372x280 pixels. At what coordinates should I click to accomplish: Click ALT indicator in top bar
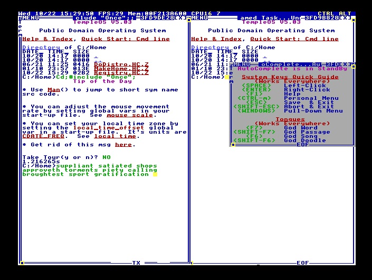(x=345, y=14)
